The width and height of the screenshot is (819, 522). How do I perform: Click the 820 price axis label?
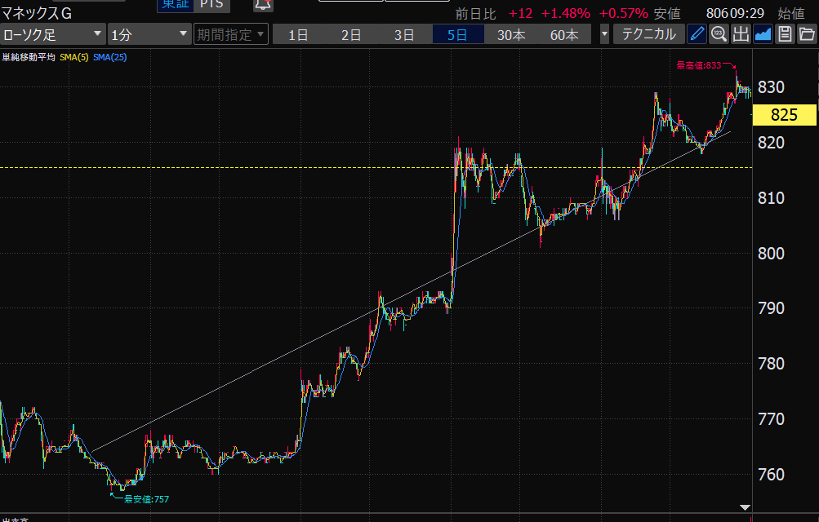coord(771,143)
